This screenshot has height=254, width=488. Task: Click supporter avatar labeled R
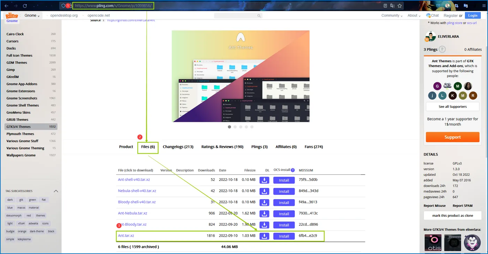click(473, 96)
